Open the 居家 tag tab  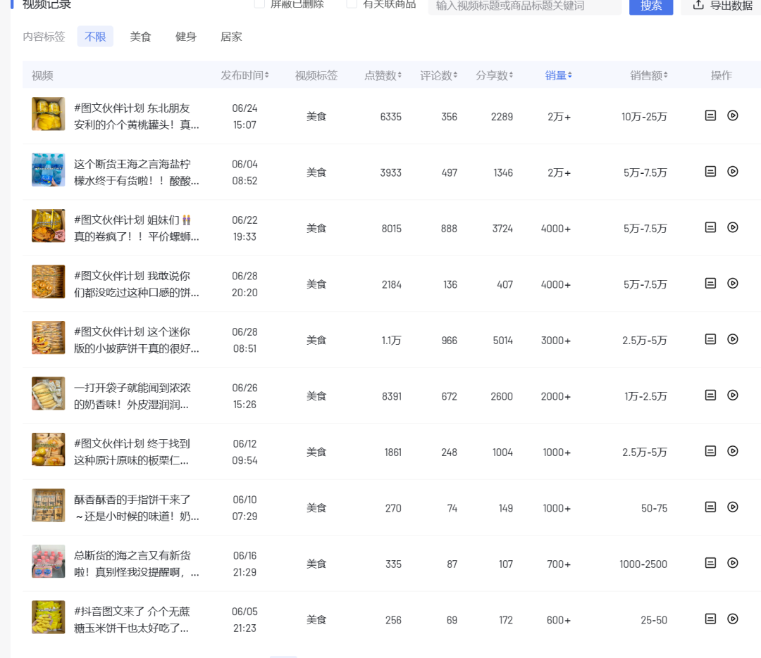click(231, 37)
